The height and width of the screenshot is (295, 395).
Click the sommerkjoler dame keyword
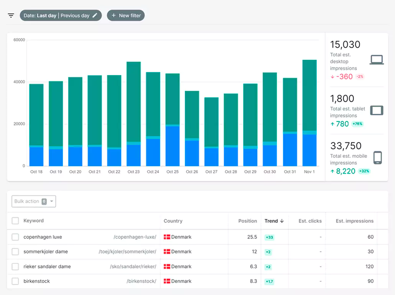point(46,252)
